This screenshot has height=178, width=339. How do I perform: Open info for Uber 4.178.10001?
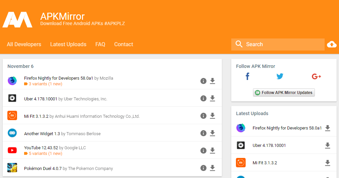(203, 98)
